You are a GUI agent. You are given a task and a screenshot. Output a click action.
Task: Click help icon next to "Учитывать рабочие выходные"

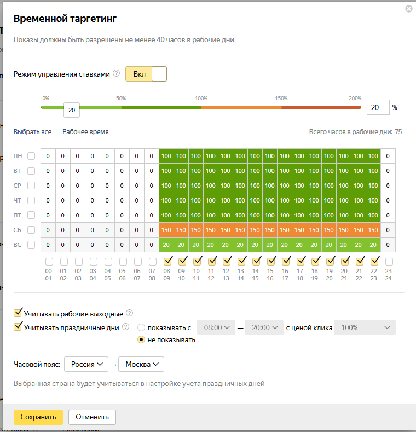(x=130, y=313)
